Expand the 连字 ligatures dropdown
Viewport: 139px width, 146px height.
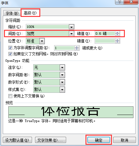point(62,68)
